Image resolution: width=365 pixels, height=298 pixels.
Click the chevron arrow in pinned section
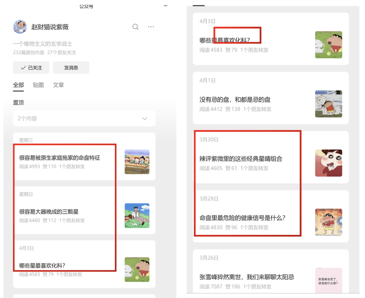[145, 119]
